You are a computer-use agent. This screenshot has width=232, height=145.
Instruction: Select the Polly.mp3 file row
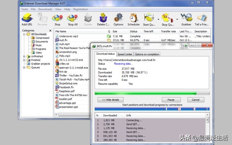pos(72,56)
